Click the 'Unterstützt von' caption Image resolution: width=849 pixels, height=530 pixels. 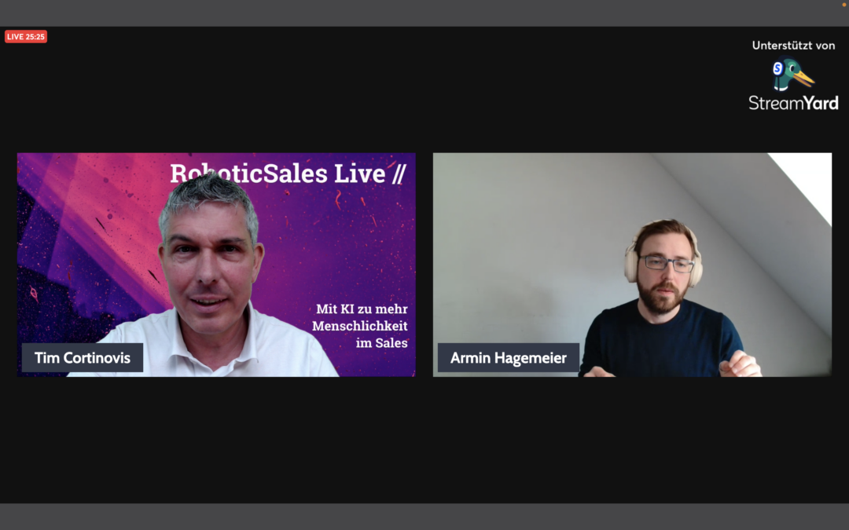(793, 46)
